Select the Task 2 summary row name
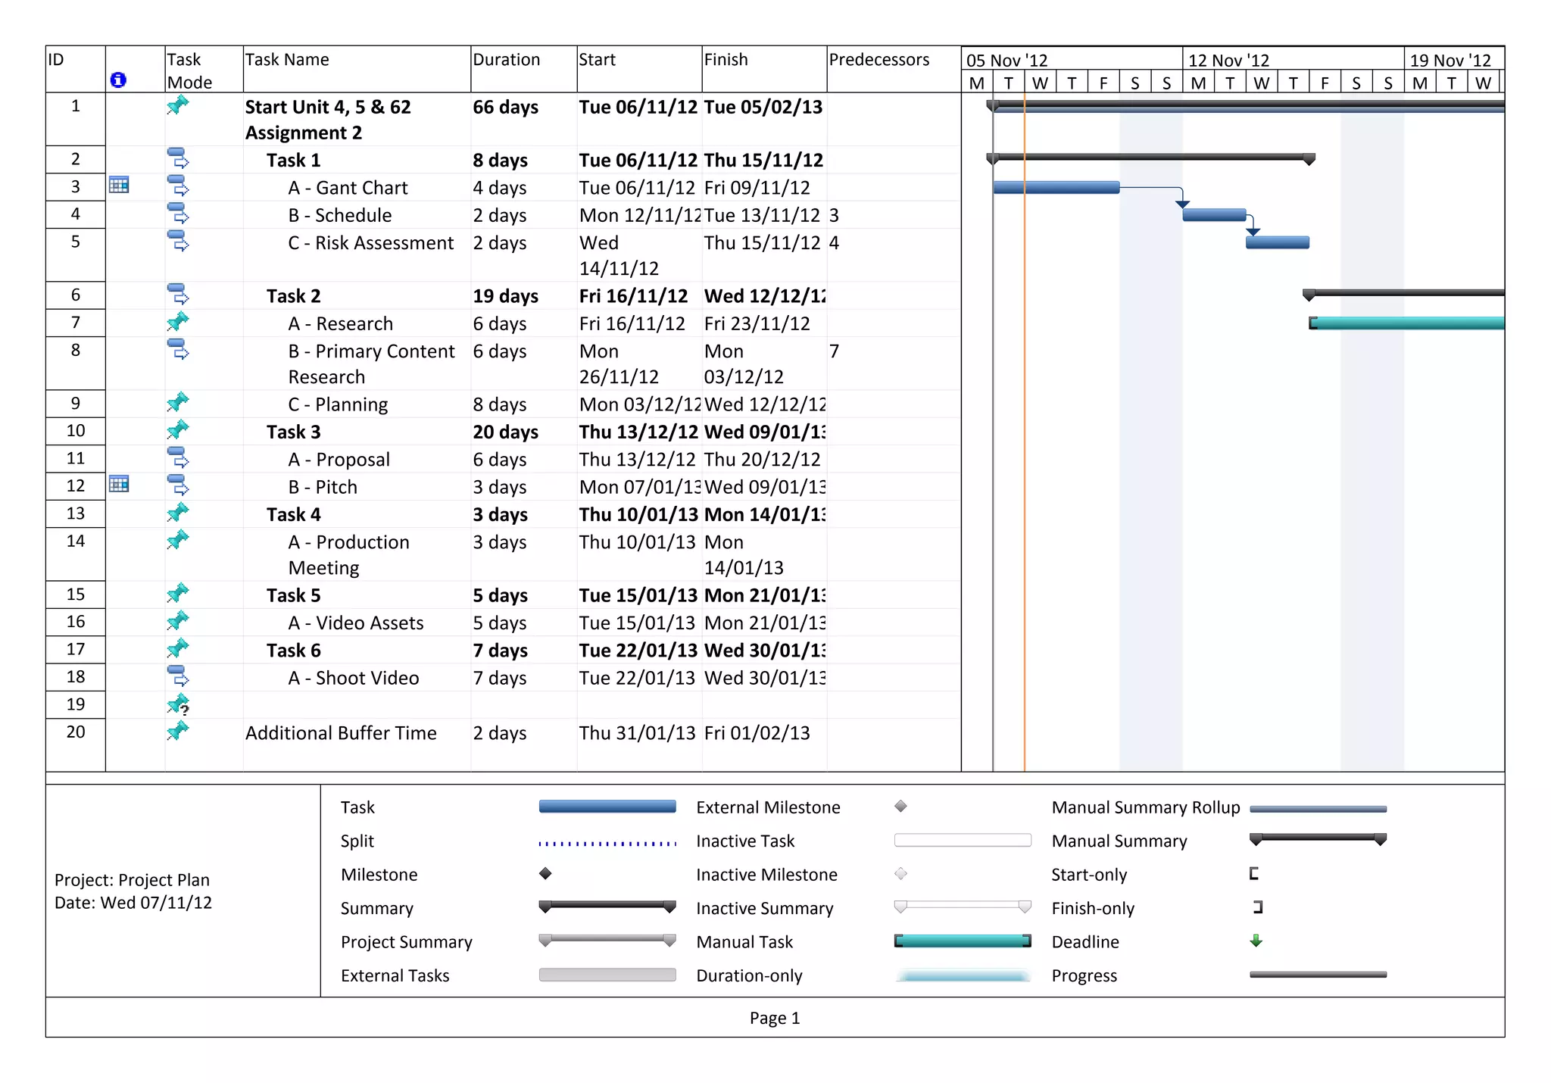 (294, 296)
